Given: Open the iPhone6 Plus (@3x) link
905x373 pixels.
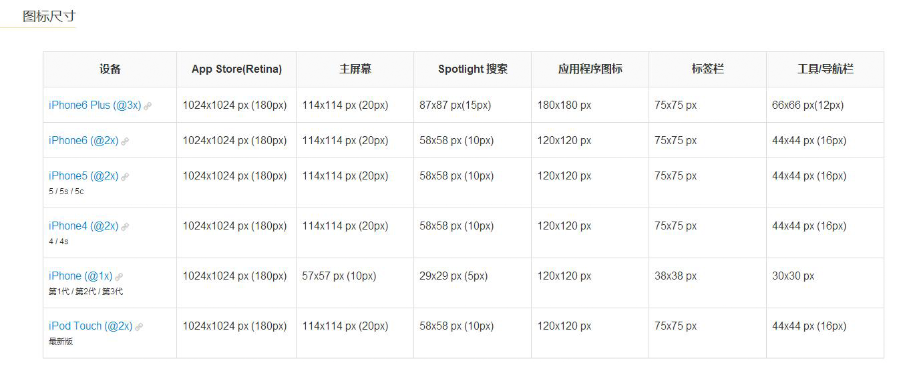Looking at the screenshot, I should pos(95,105).
